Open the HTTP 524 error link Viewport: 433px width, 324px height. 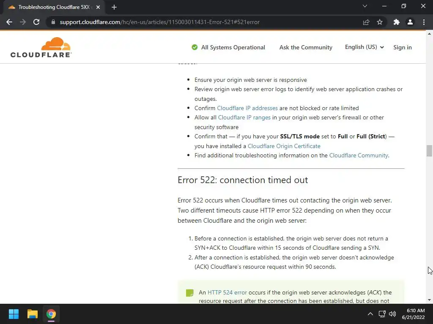(x=227, y=292)
